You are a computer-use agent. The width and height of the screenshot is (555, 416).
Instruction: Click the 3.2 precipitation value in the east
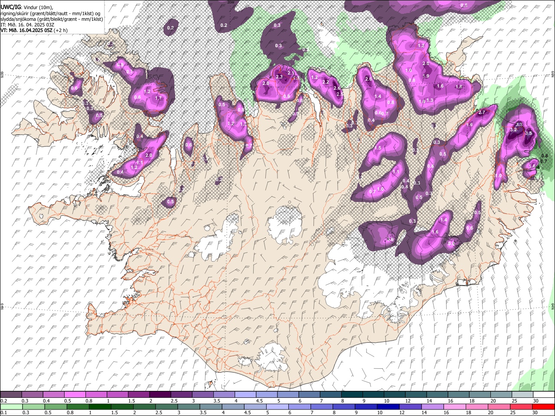(x=514, y=130)
